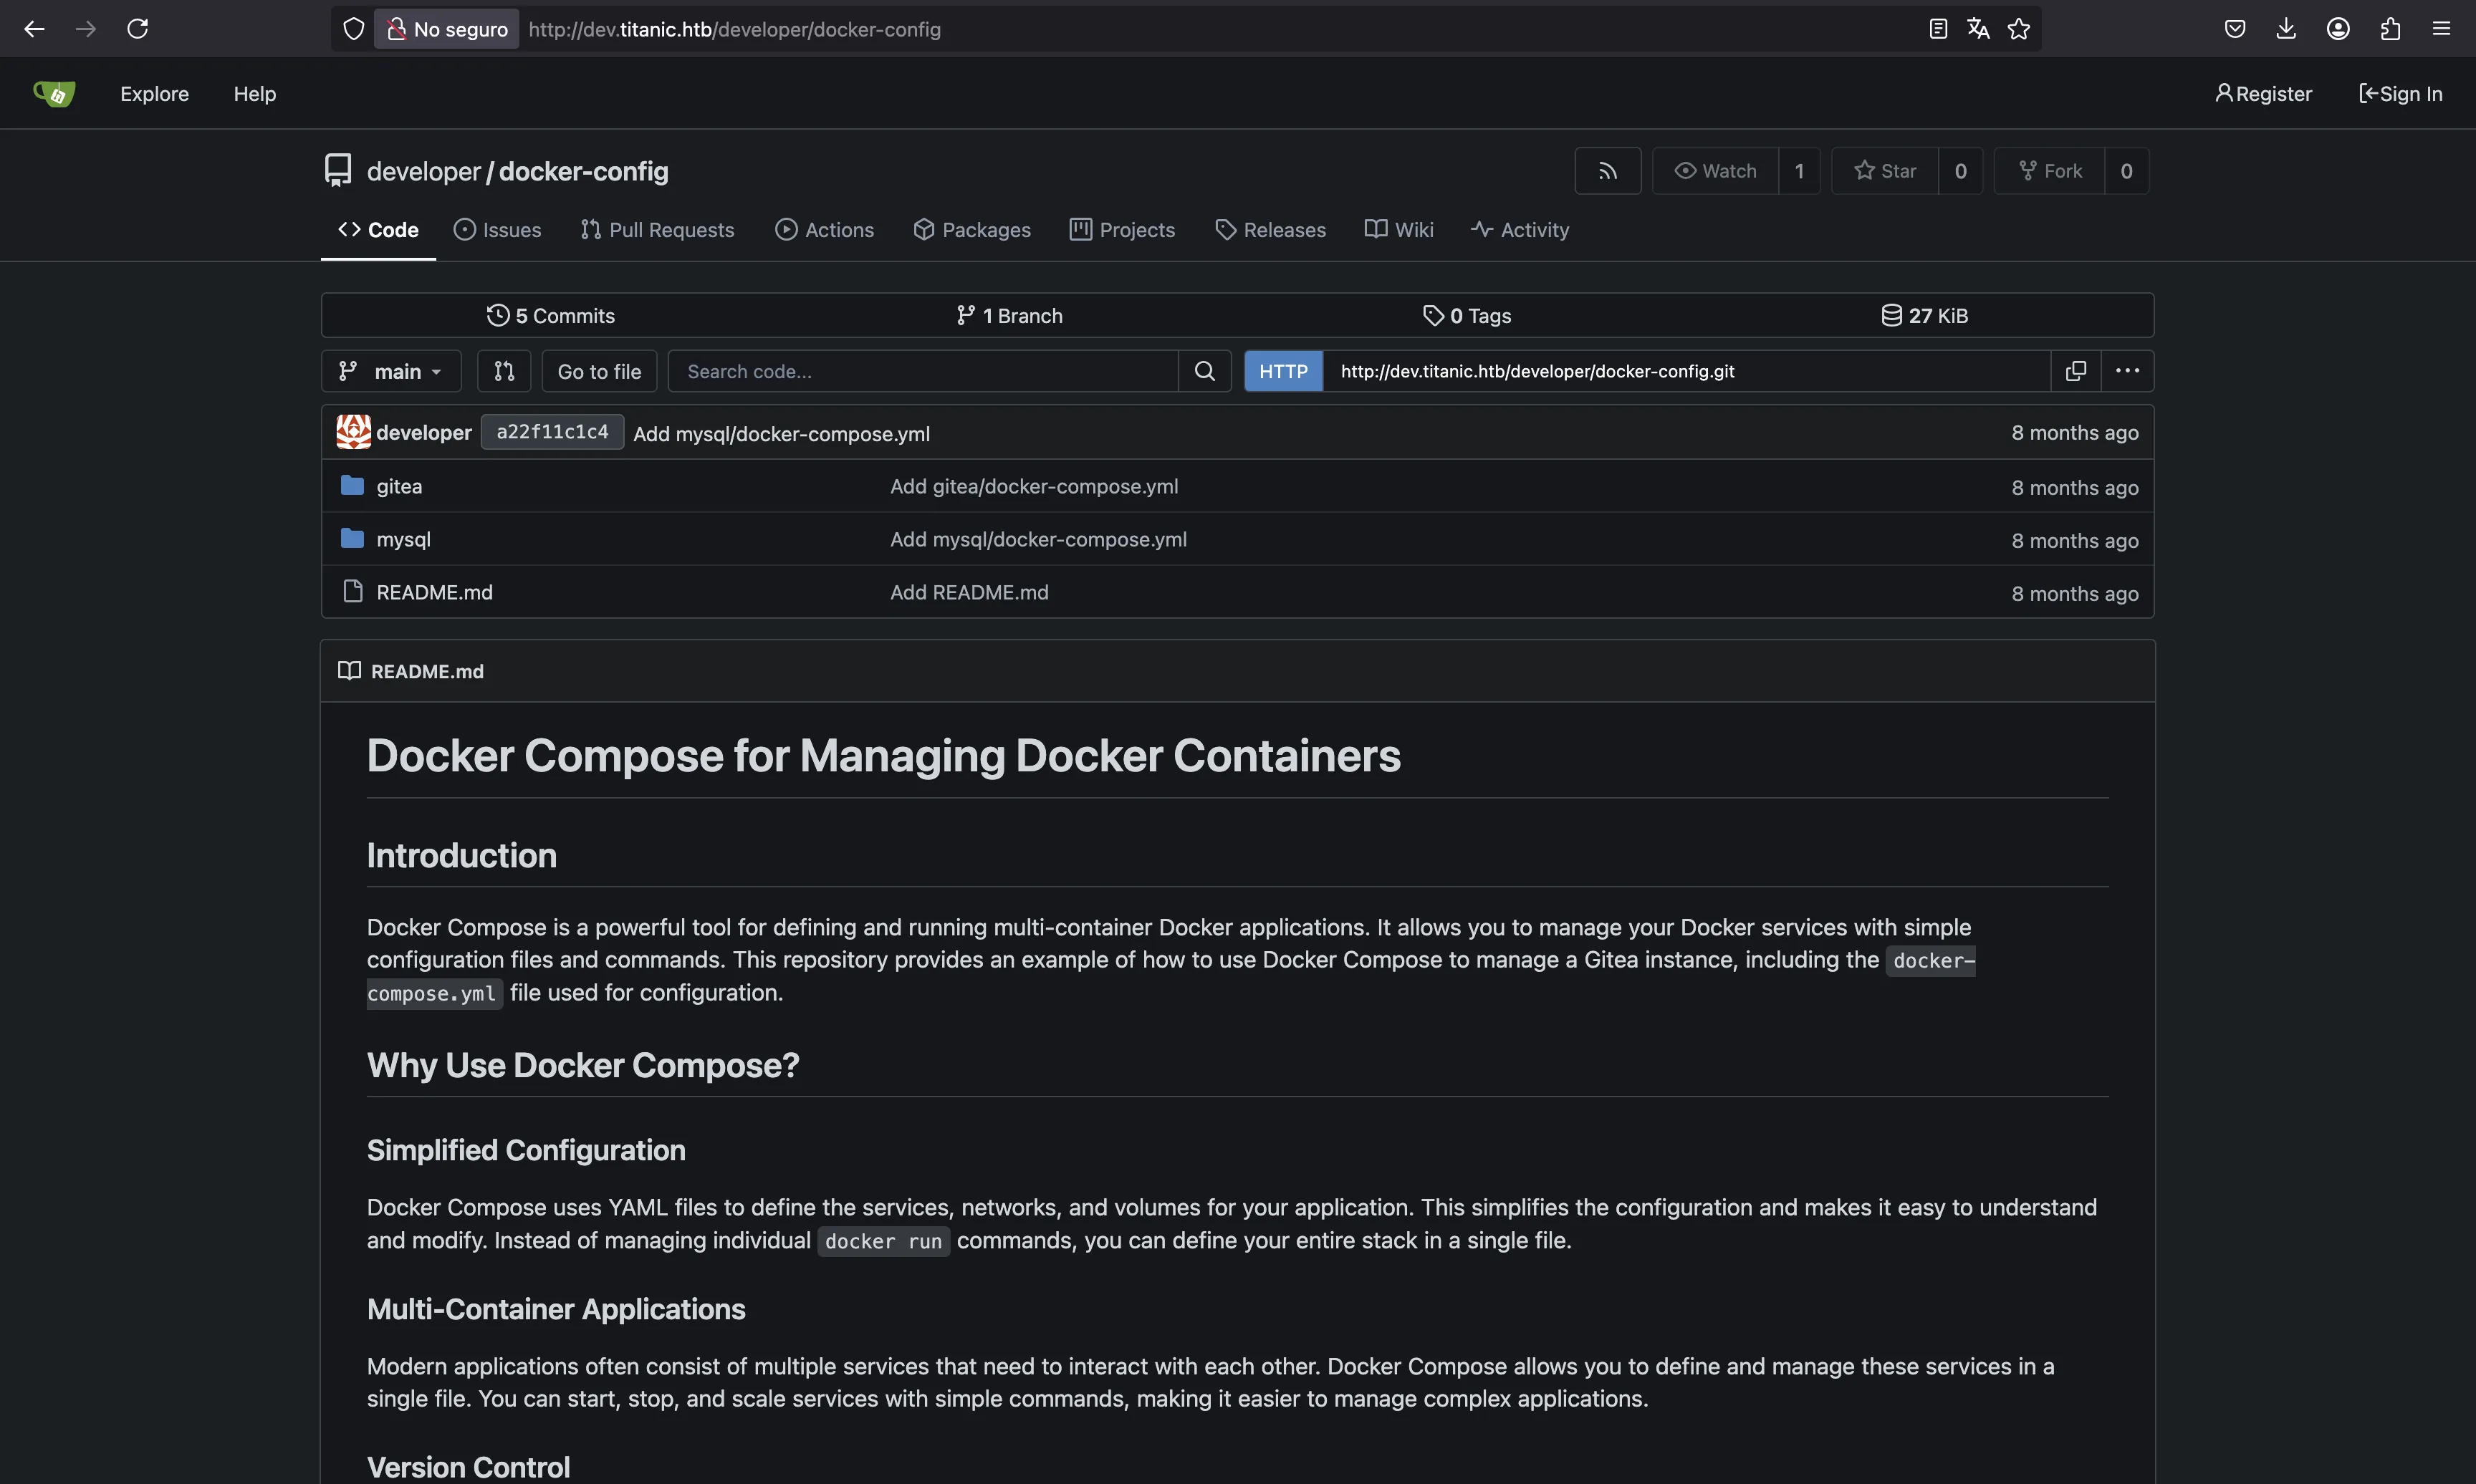Click the translate page icon
This screenshot has width=2476, height=1484.
point(1978,29)
